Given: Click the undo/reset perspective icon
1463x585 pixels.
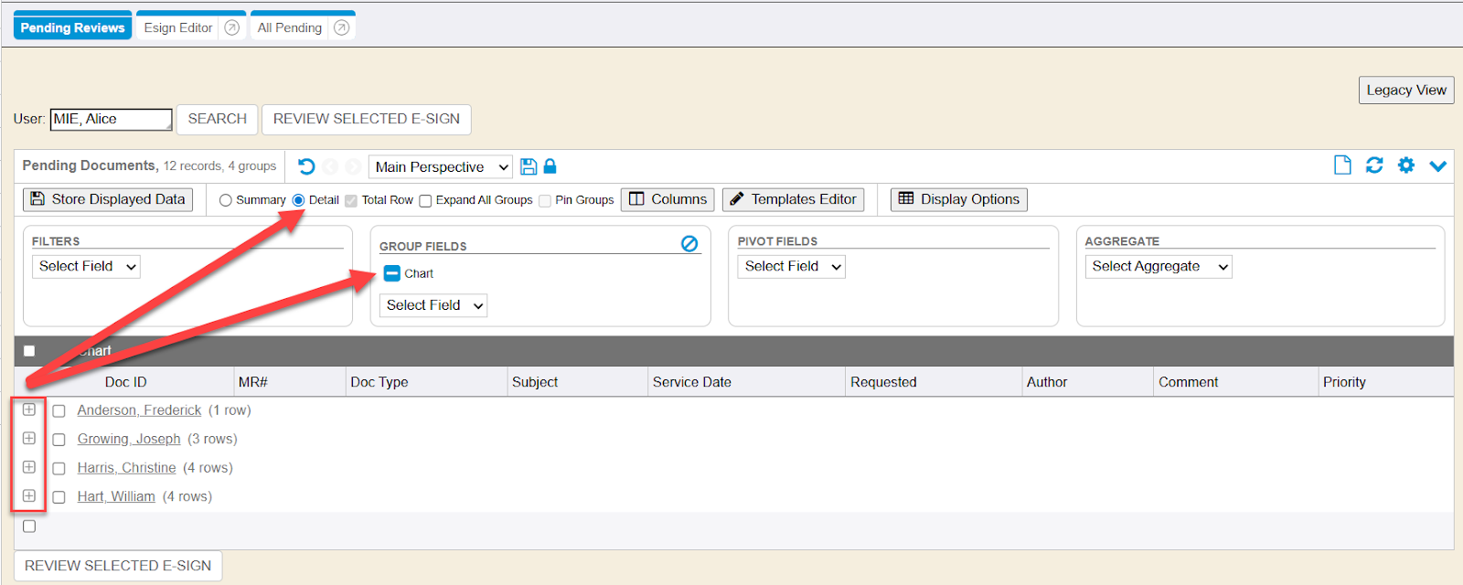Looking at the screenshot, I should [x=306, y=166].
